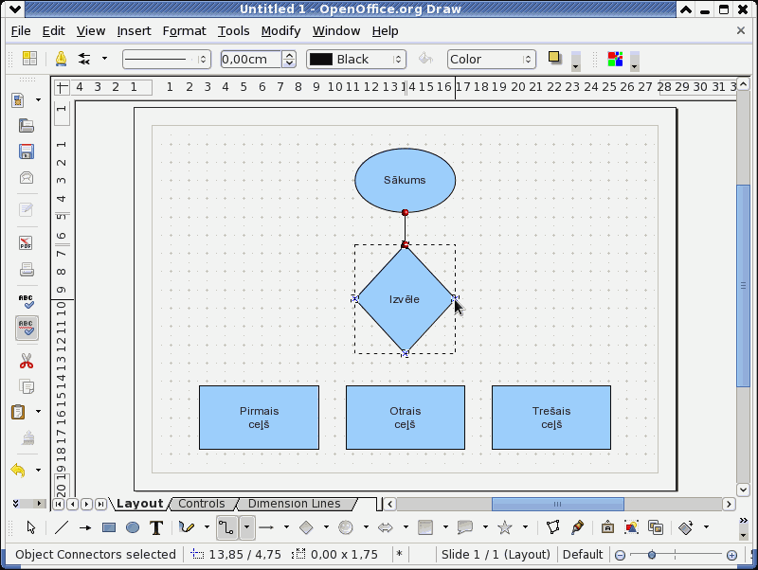
Task: Expand the Curve tool dropdown arrow
Action: (x=207, y=527)
